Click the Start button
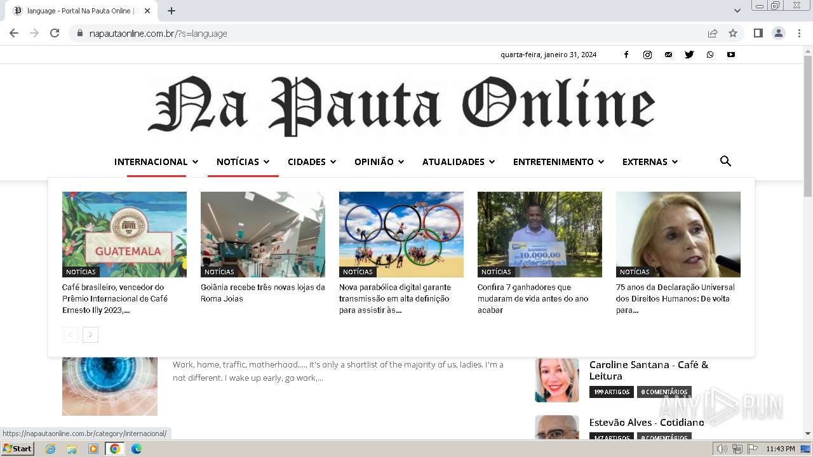 click(x=18, y=449)
